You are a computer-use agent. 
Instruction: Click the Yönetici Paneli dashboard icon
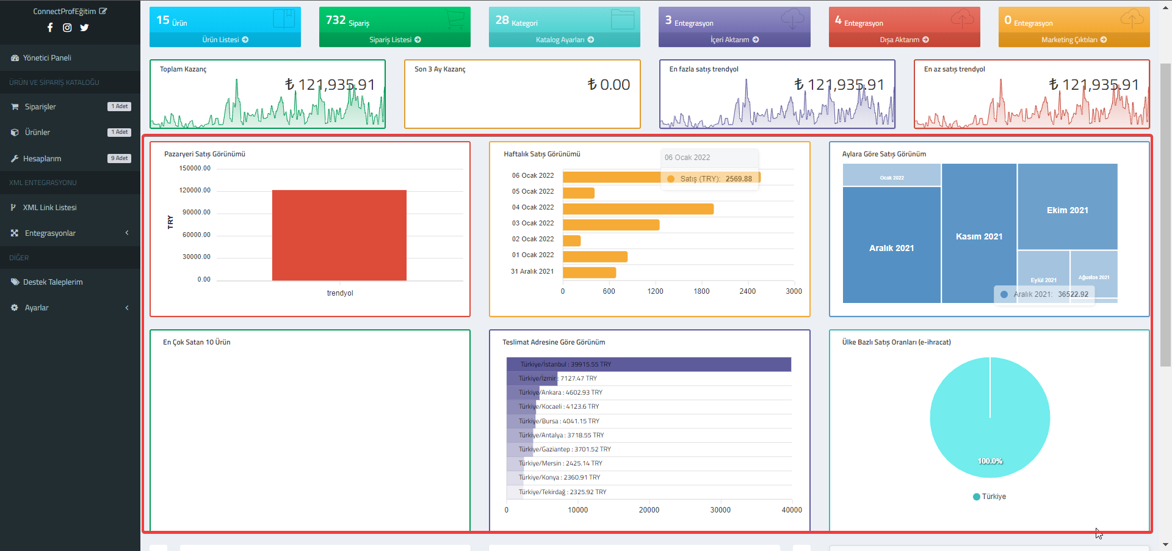coord(15,58)
